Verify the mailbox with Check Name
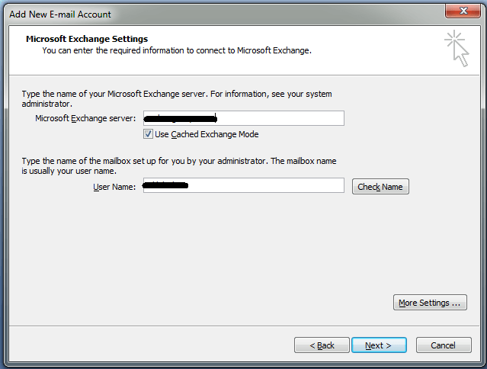Viewport: 487px width, 369px height. tap(380, 187)
